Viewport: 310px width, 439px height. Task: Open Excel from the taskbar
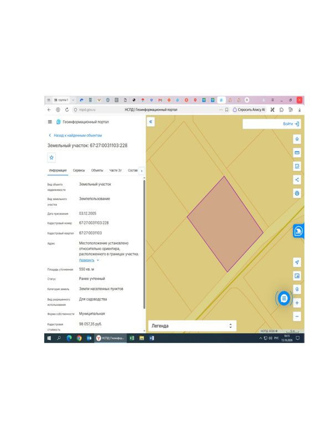coord(132,338)
